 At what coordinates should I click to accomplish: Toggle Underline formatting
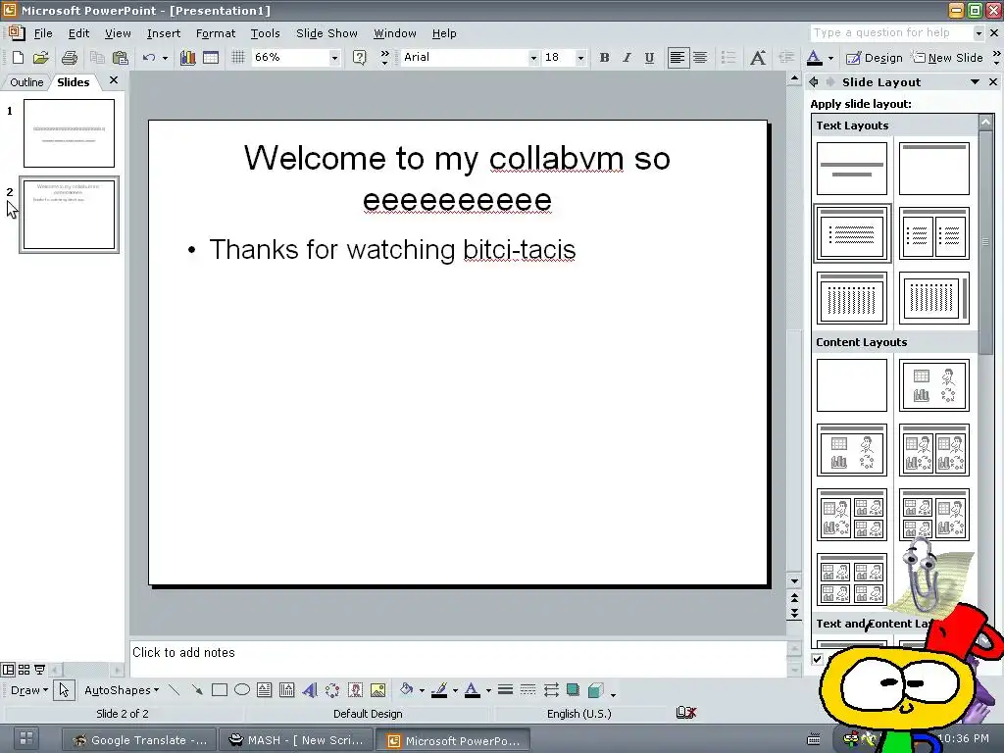click(x=649, y=58)
